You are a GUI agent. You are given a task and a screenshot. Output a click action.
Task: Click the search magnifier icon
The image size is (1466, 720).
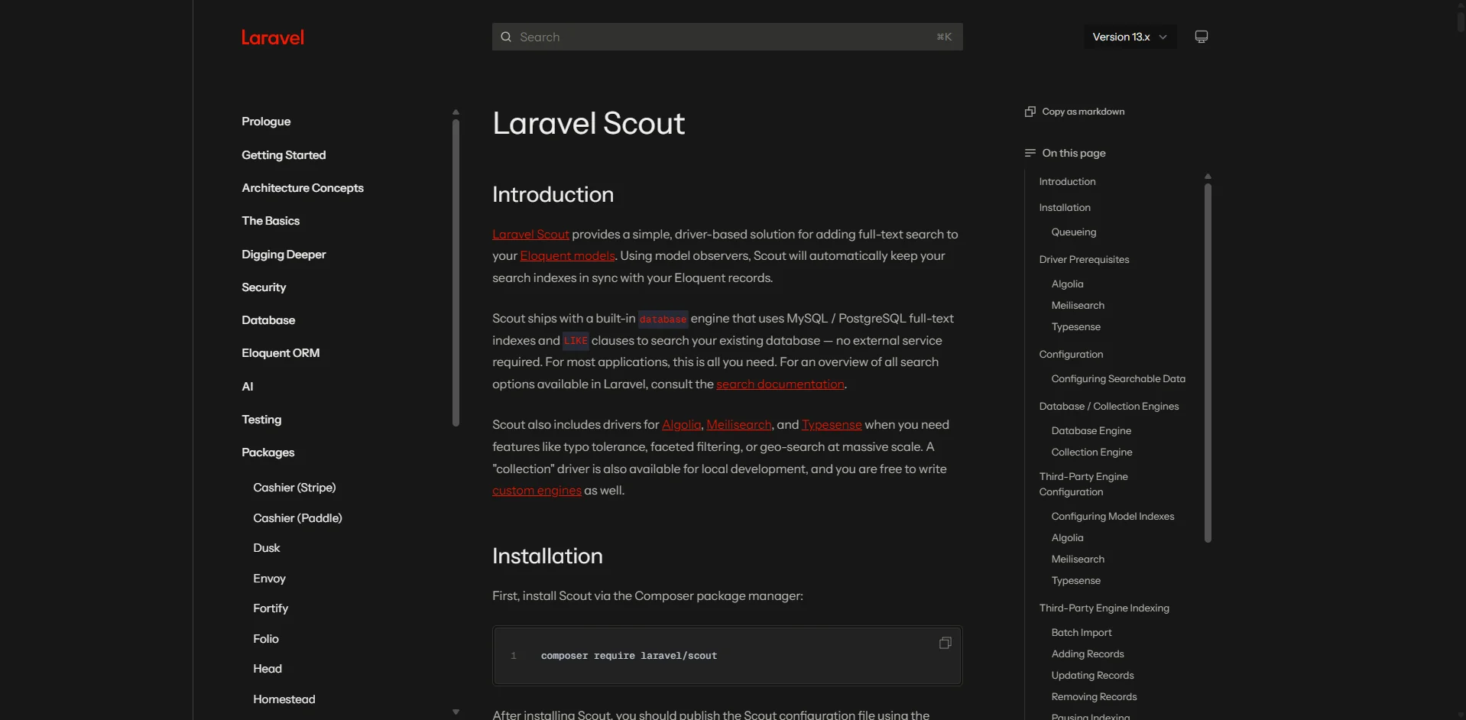pyautogui.click(x=506, y=37)
